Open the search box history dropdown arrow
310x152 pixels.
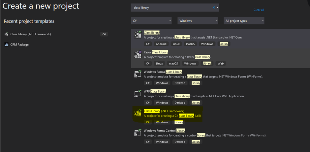218,8
